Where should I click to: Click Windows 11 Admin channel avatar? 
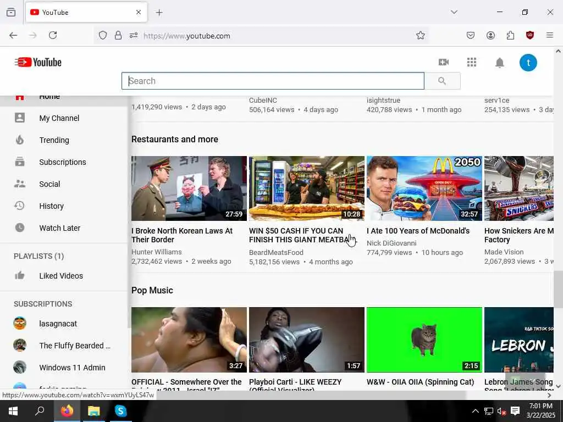click(x=20, y=367)
